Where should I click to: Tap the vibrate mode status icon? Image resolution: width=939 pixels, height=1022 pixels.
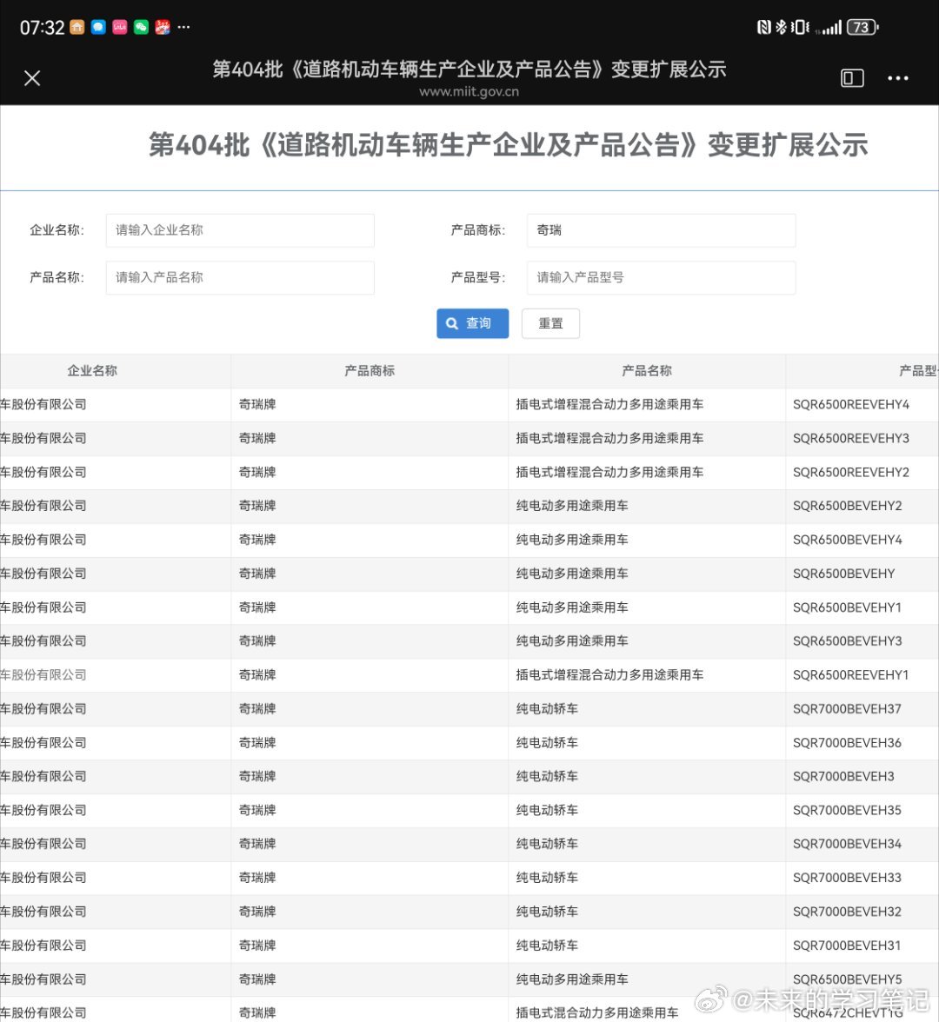coord(800,28)
